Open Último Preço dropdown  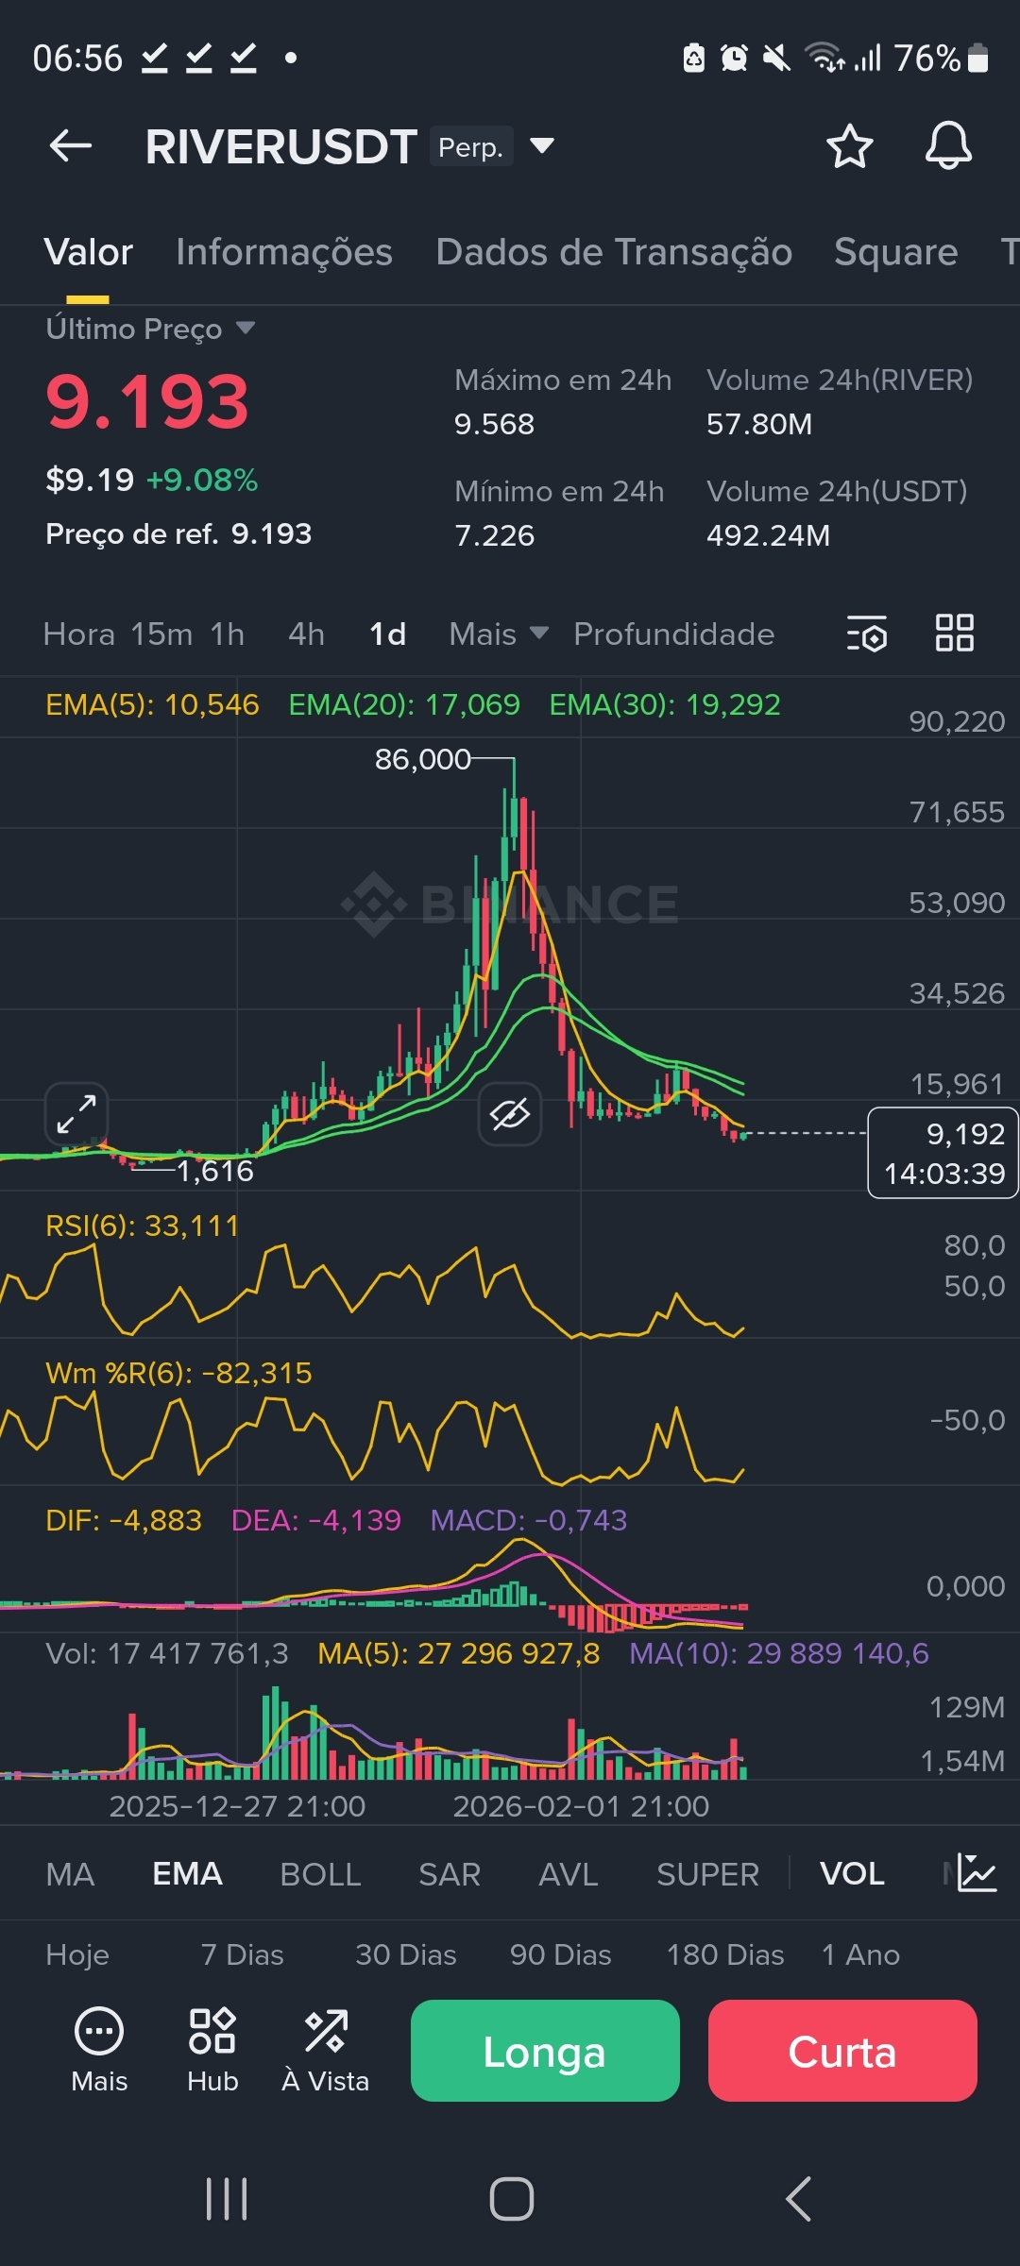coord(150,329)
